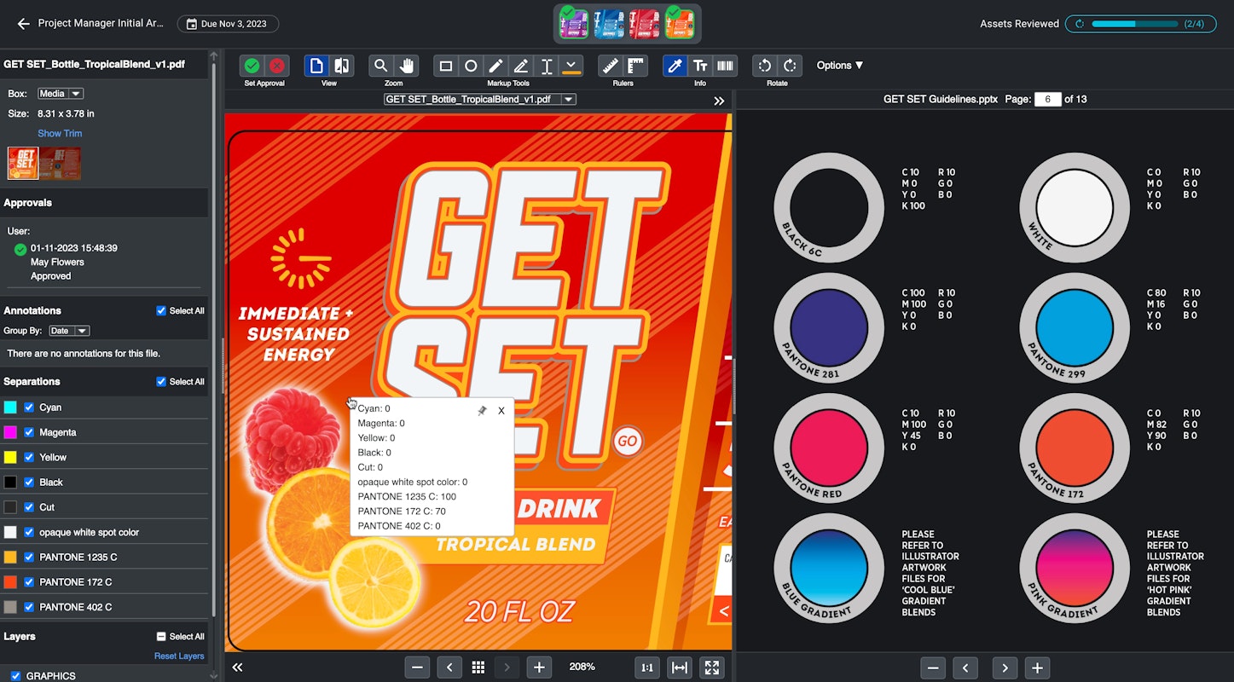This screenshot has width=1234, height=682.
Task: Toggle Annotations Select All checkbox
Action: (161, 311)
